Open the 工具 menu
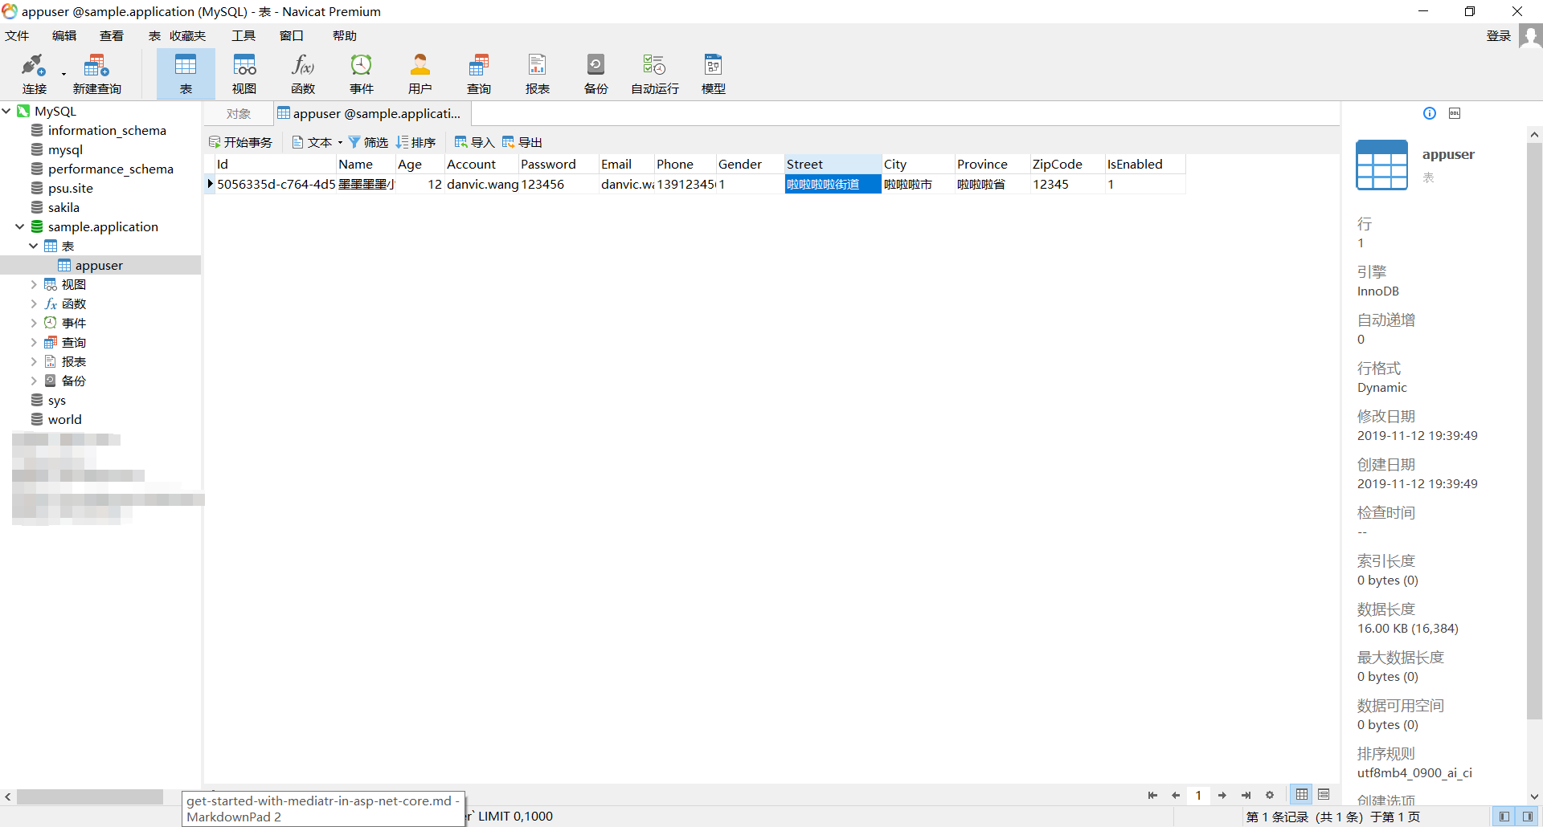1543x827 pixels. pyautogui.click(x=244, y=36)
